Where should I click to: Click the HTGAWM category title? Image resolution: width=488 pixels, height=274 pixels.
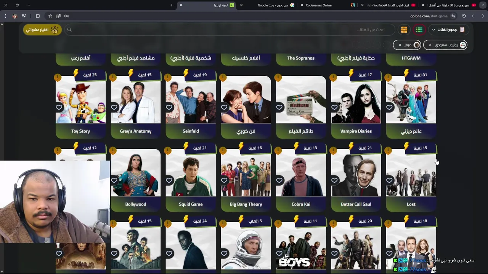point(411,58)
